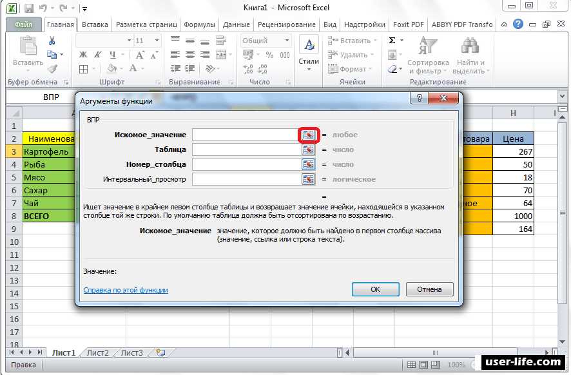Expand the Формат cells dropdown
Screen dimensions: 571x375
[371, 69]
